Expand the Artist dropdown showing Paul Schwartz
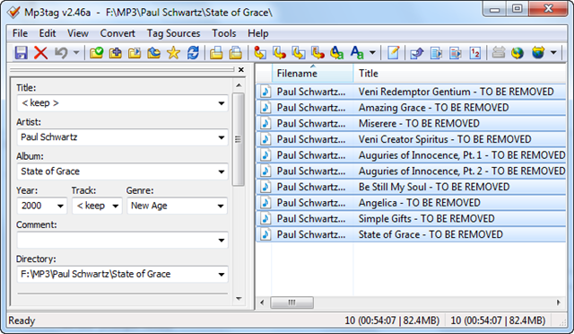The image size is (574, 334). tap(222, 137)
